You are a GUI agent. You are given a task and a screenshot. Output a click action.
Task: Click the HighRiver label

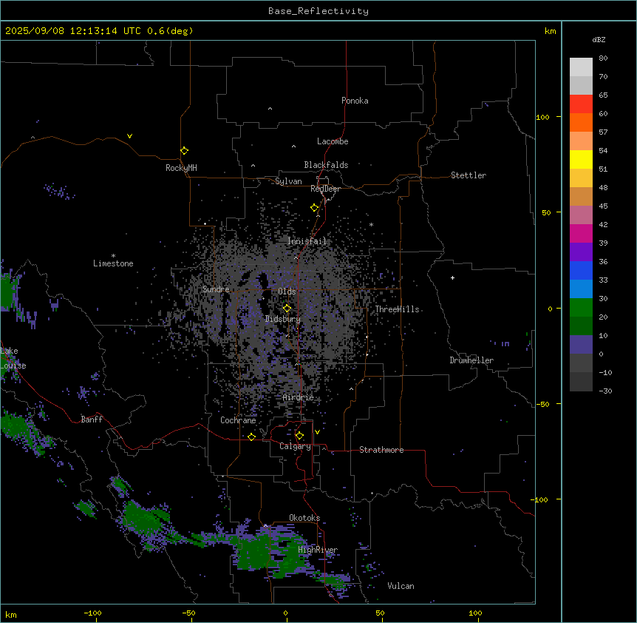tap(318, 550)
